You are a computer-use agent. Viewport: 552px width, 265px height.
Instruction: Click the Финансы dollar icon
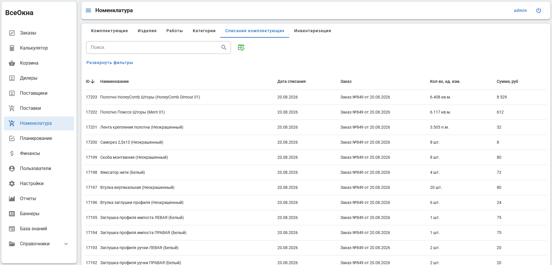(x=12, y=153)
